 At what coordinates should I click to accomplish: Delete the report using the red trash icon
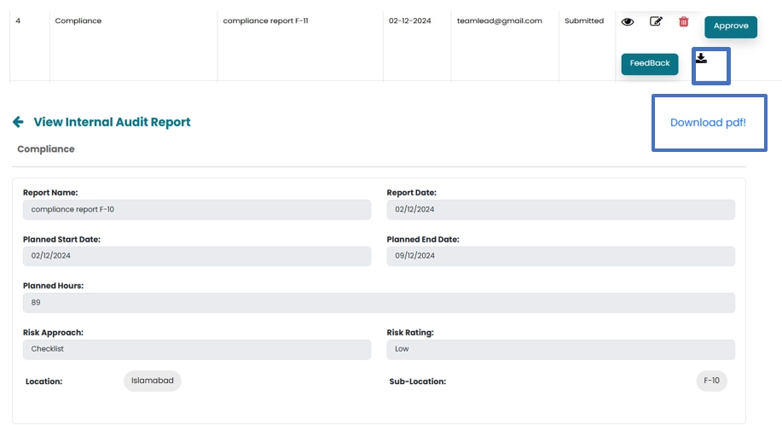coord(683,21)
